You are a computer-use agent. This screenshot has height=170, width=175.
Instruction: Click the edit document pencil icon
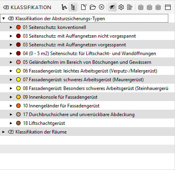[x=130, y=7]
